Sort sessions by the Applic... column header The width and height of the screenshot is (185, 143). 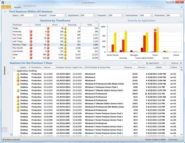[x=25, y=67]
